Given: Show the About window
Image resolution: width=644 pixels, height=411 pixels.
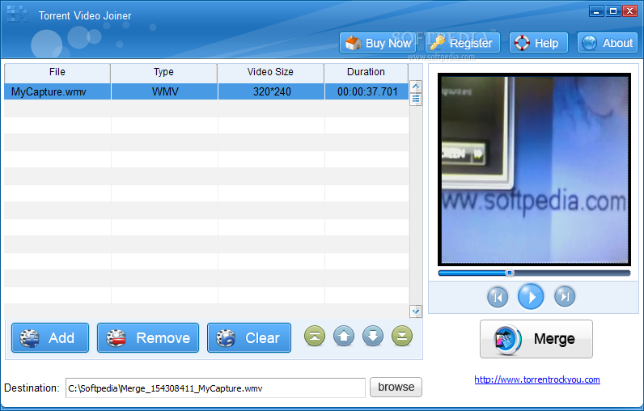Looking at the screenshot, I should click(x=607, y=43).
